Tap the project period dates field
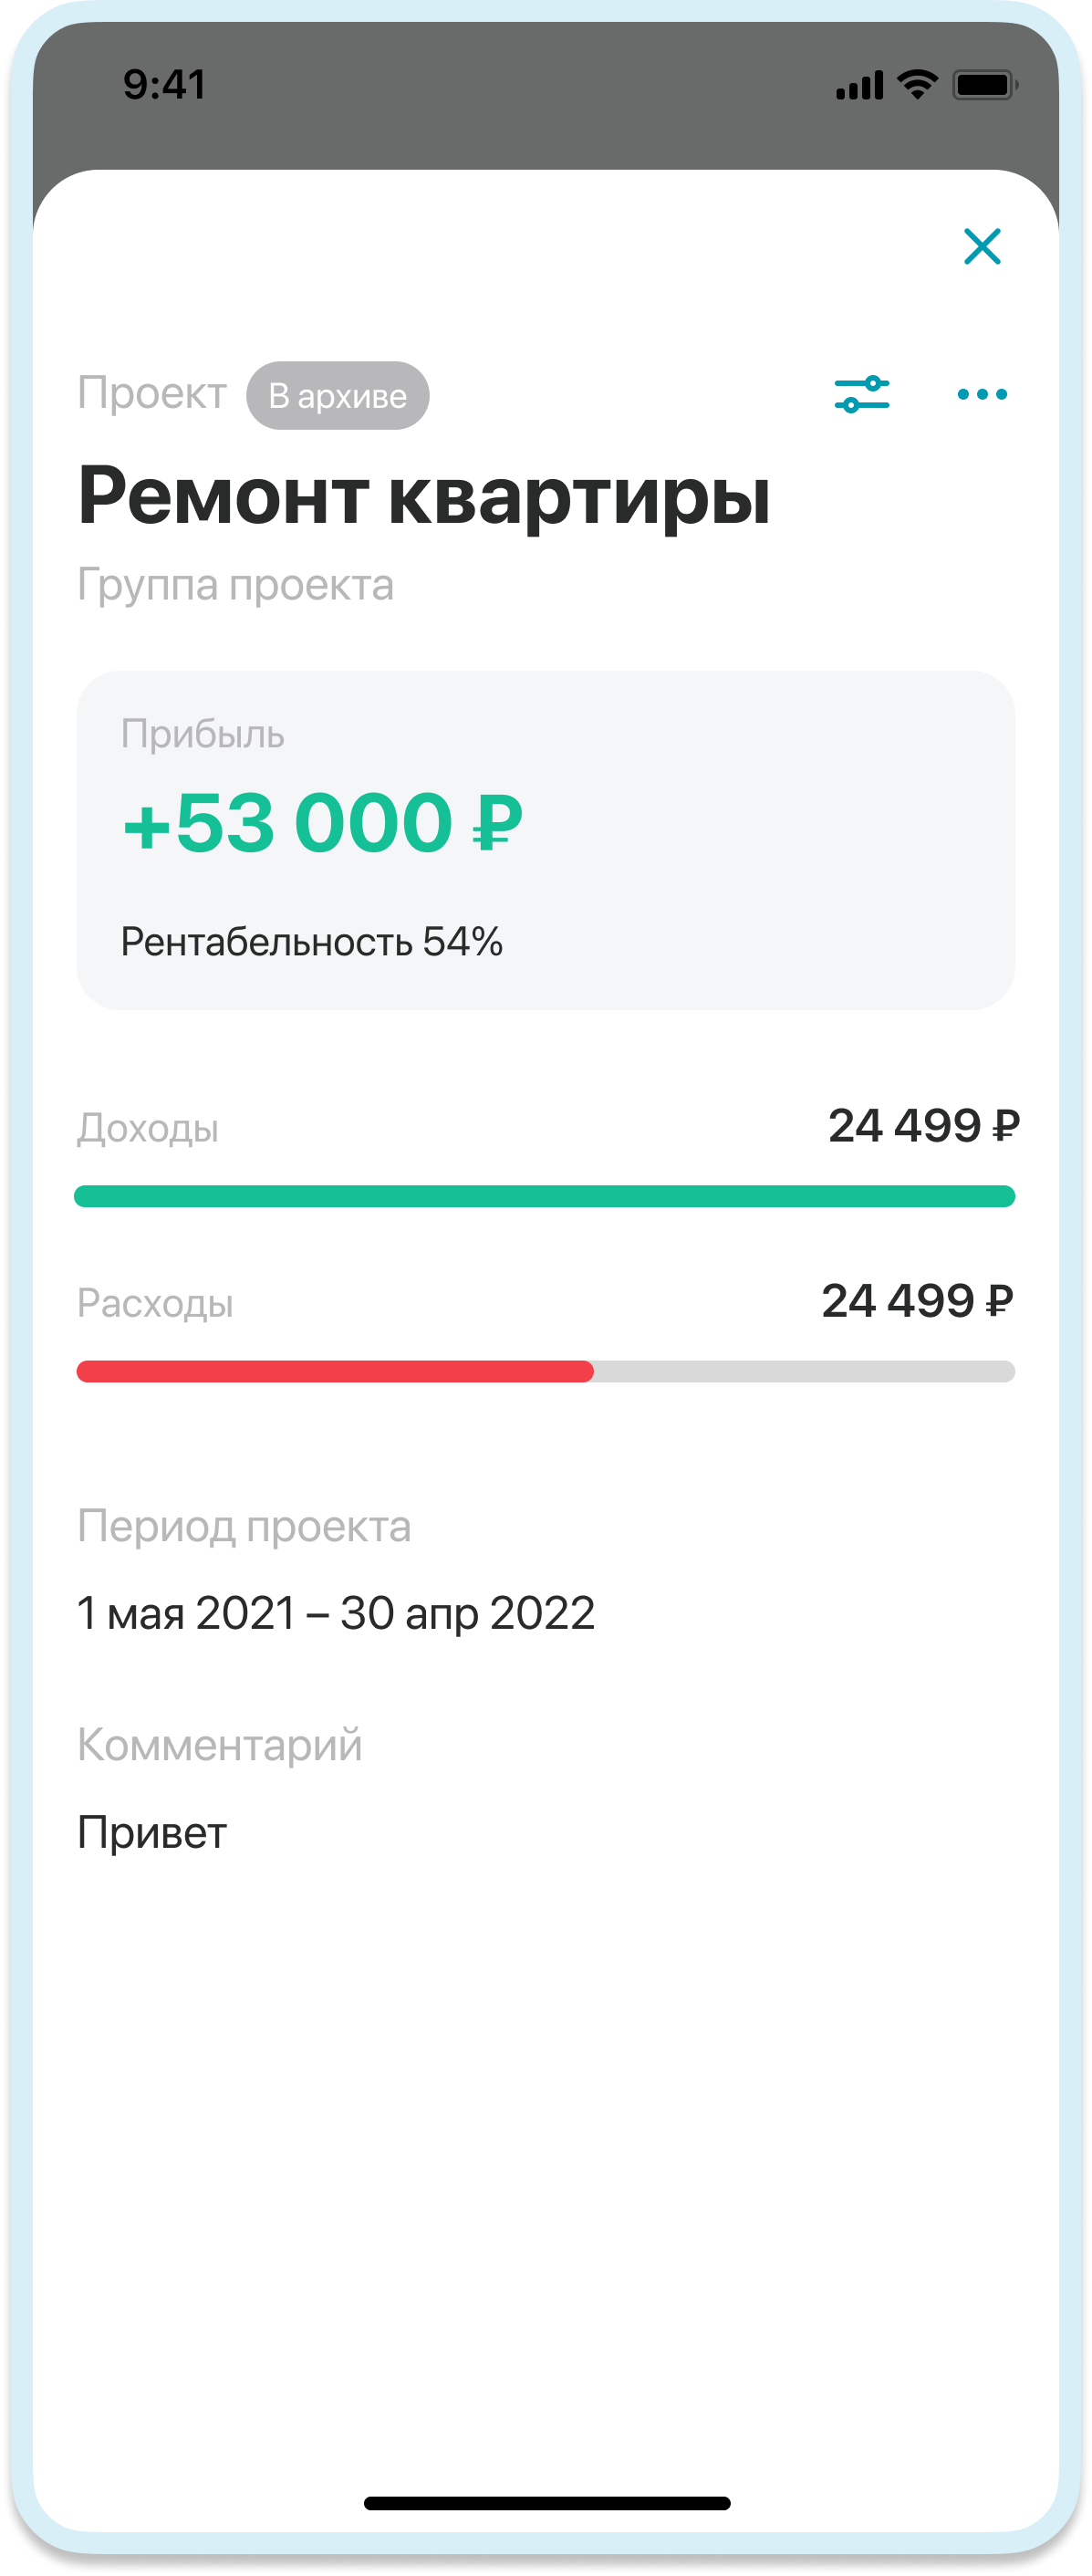 point(336,1613)
